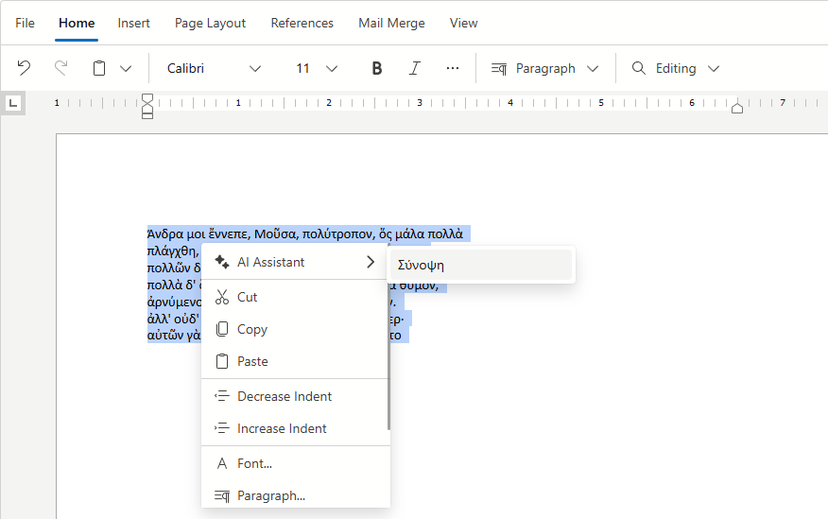Choose Increase Indent from context menu
828x519 pixels.
295,428
